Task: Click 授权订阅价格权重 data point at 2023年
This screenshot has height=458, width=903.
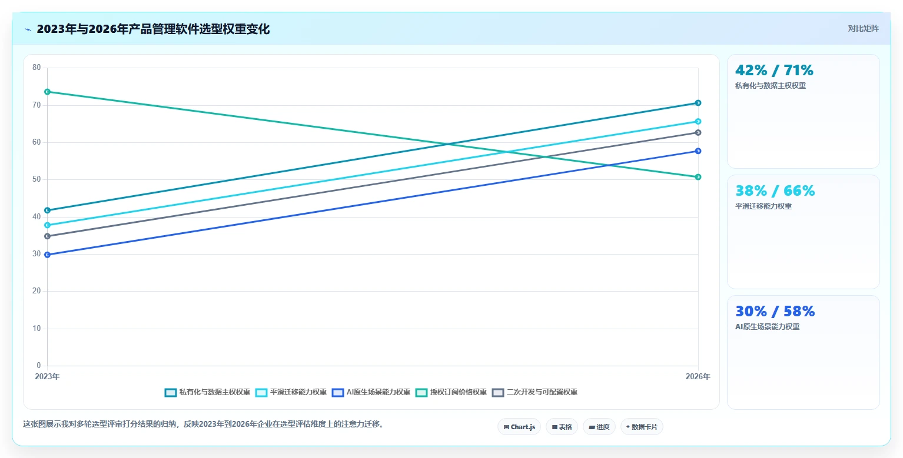Action: (47, 92)
